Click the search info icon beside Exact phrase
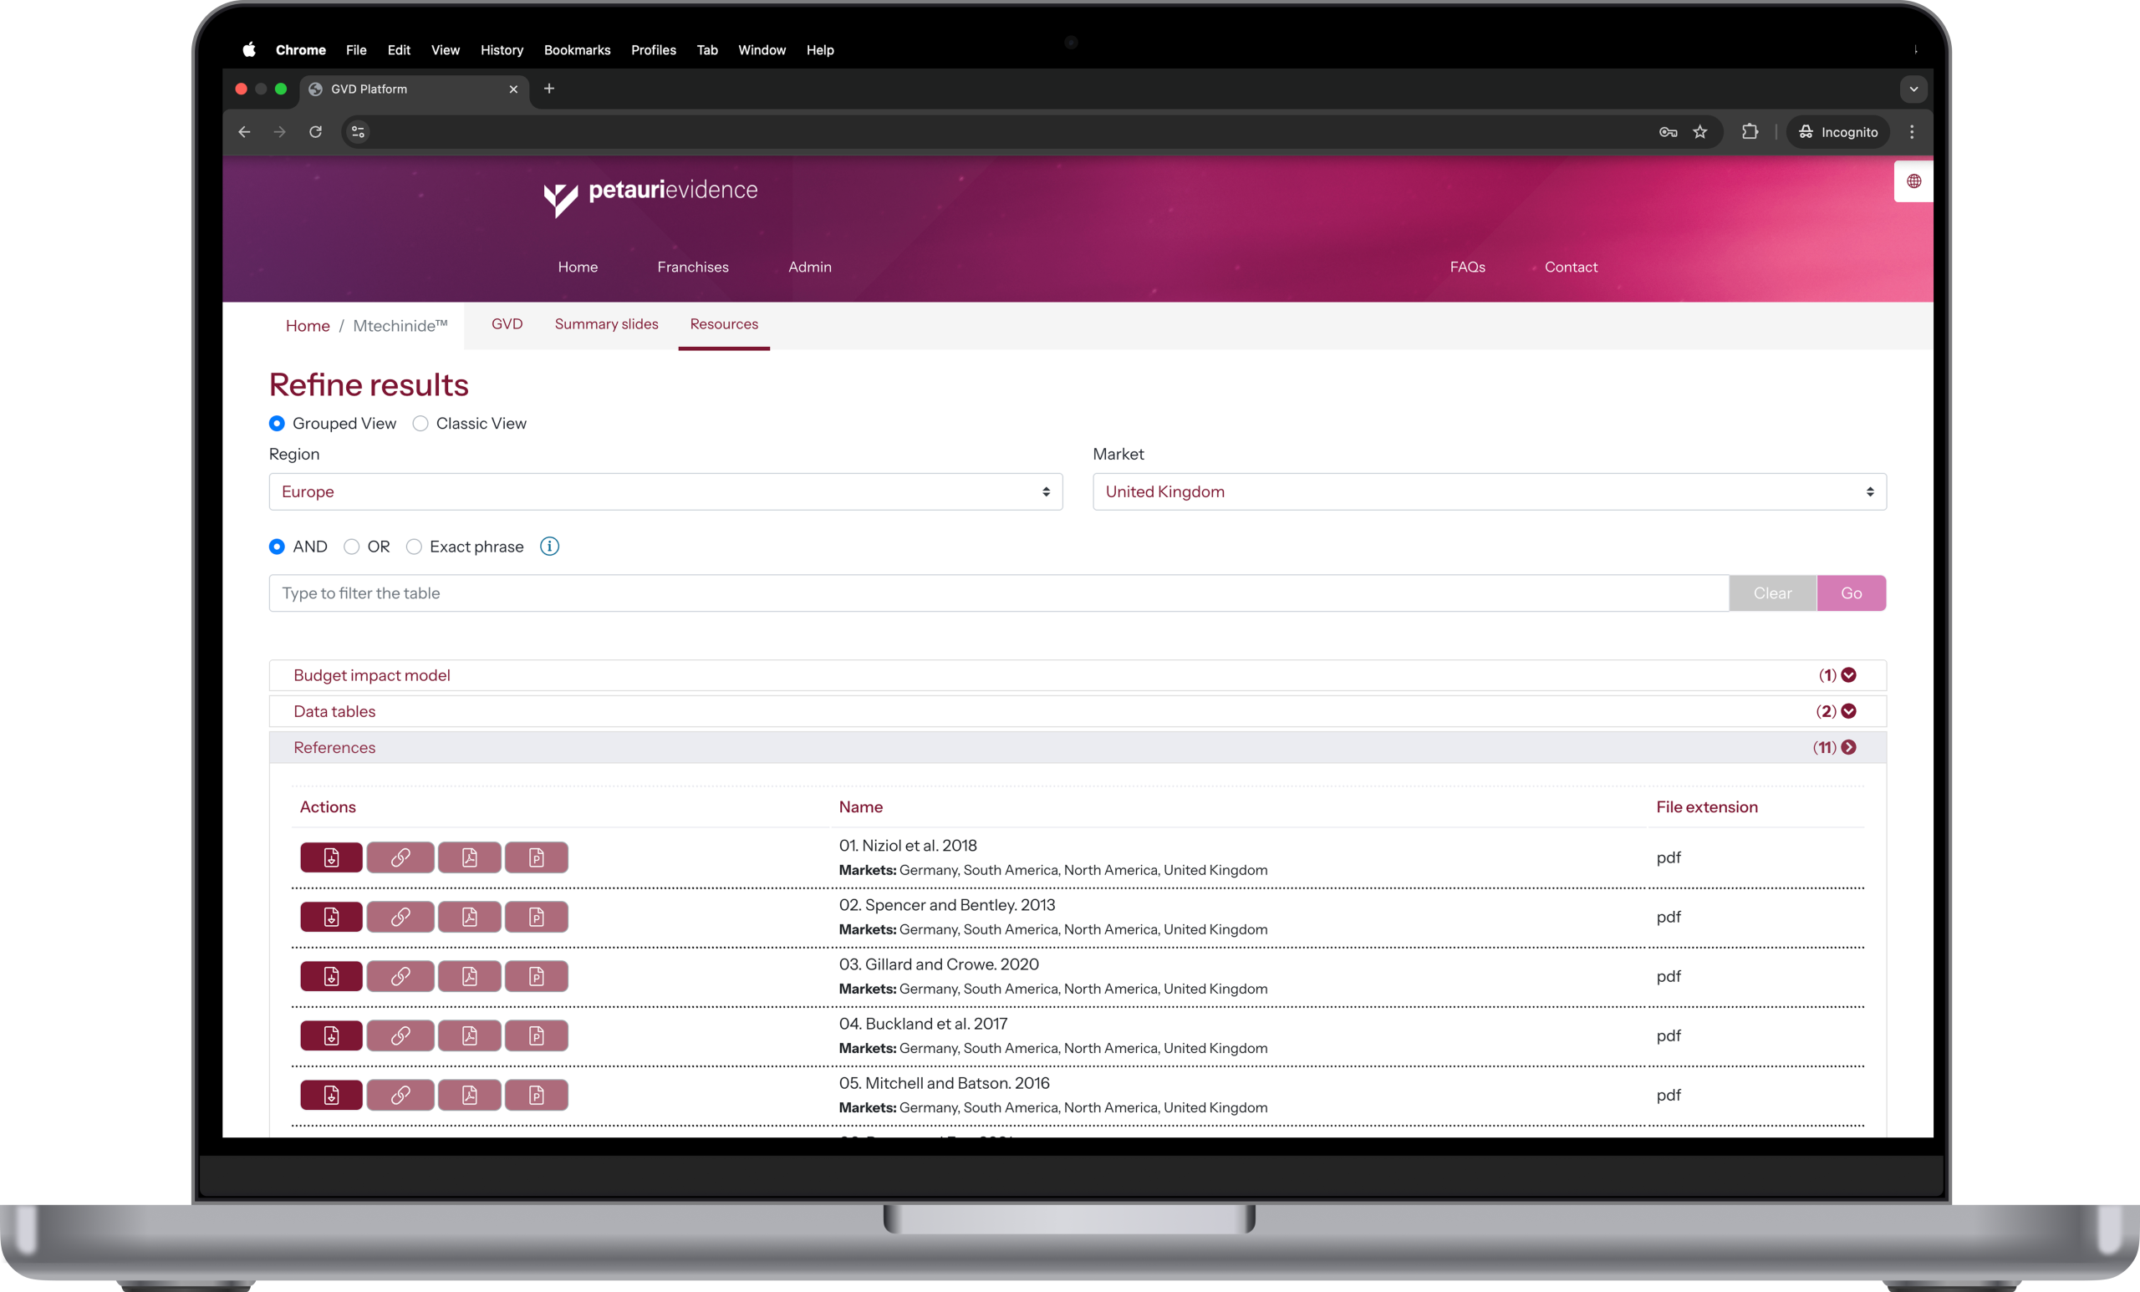The height and width of the screenshot is (1292, 2140). tap(549, 547)
